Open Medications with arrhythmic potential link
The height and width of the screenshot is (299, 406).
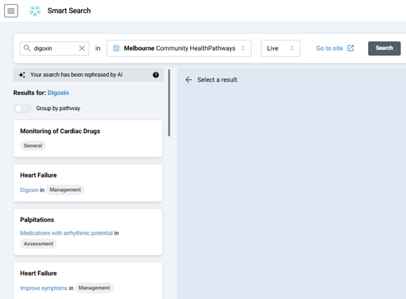pyautogui.click(x=66, y=233)
